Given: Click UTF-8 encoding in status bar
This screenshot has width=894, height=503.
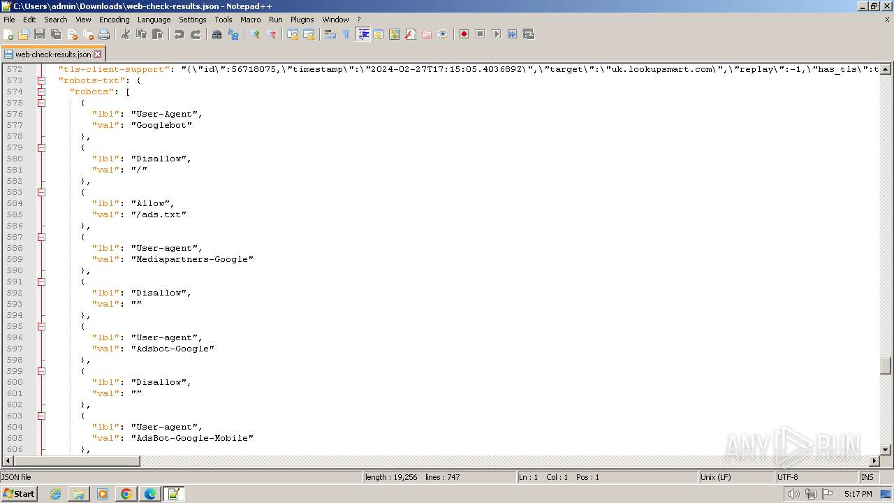Looking at the screenshot, I should 816,477.
